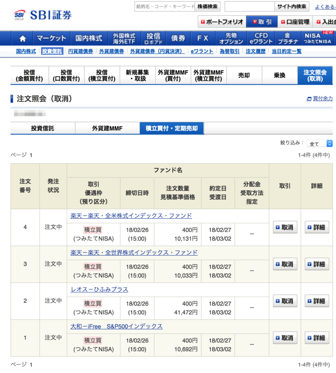
Task: Open the 取引 top tab
Action: [x=262, y=22]
